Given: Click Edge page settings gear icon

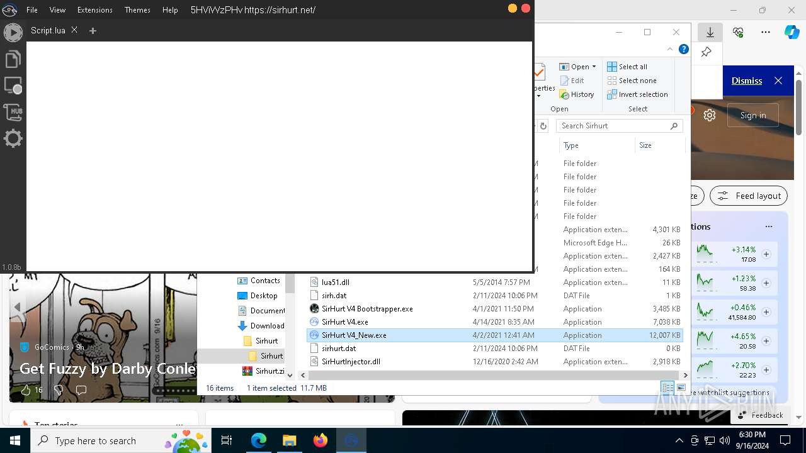Looking at the screenshot, I should pyautogui.click(x=710, y=115).
